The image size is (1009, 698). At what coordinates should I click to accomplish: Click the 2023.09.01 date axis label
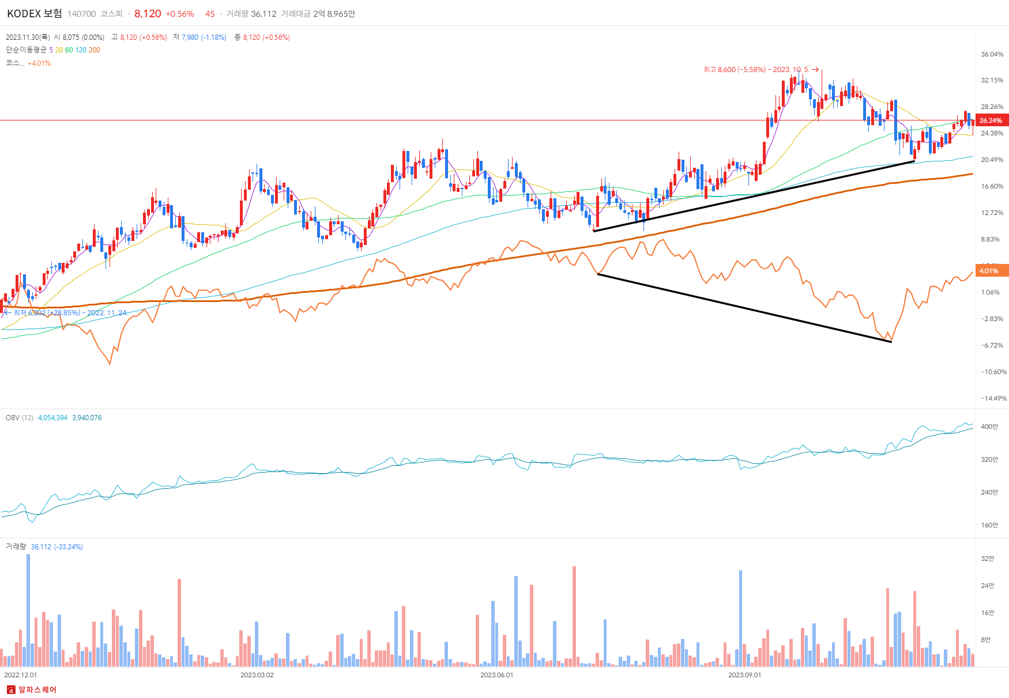(744, 675)
